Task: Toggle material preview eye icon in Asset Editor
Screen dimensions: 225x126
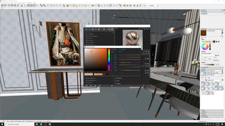Action: (116, 29)
